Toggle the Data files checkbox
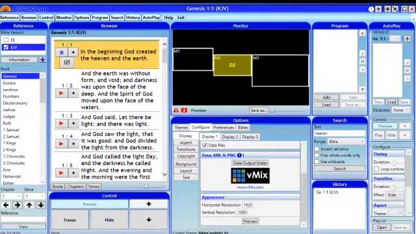The width and height of the screenshot is (416, 234). click(205, 145)
